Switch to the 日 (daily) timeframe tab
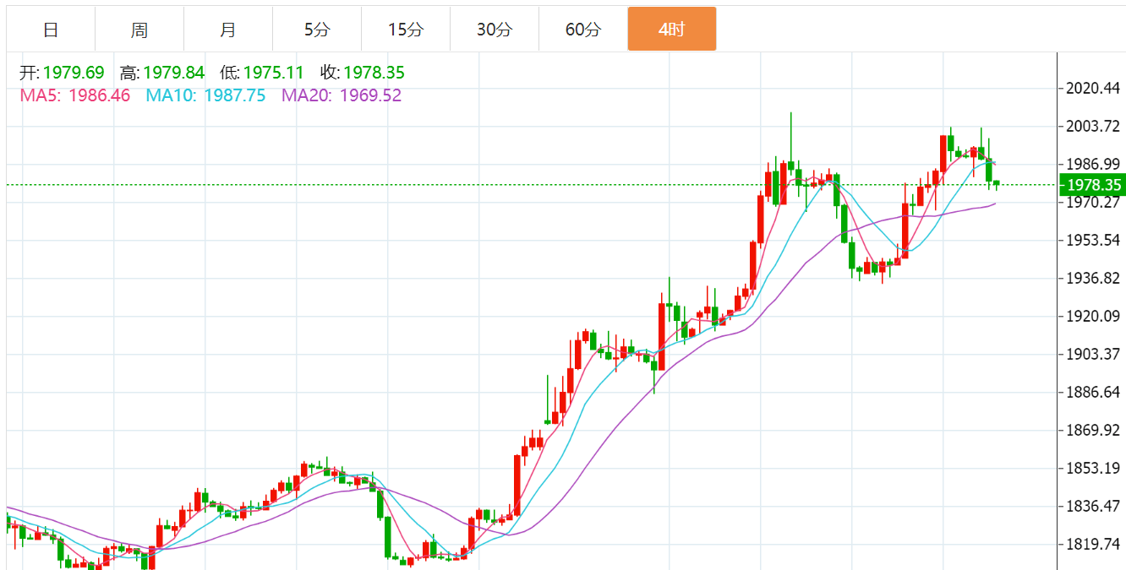 pyautogui.click(x=51, y=30)
